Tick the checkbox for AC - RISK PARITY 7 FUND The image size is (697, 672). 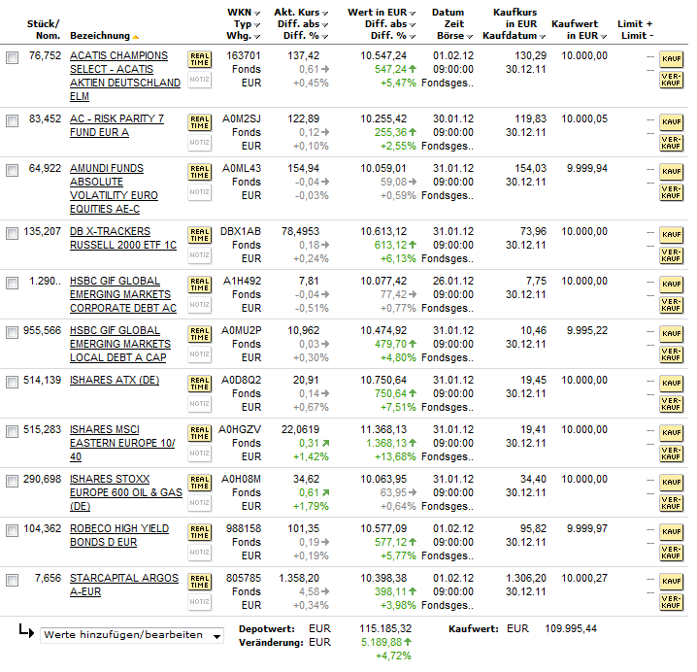[x=12, y=121]
